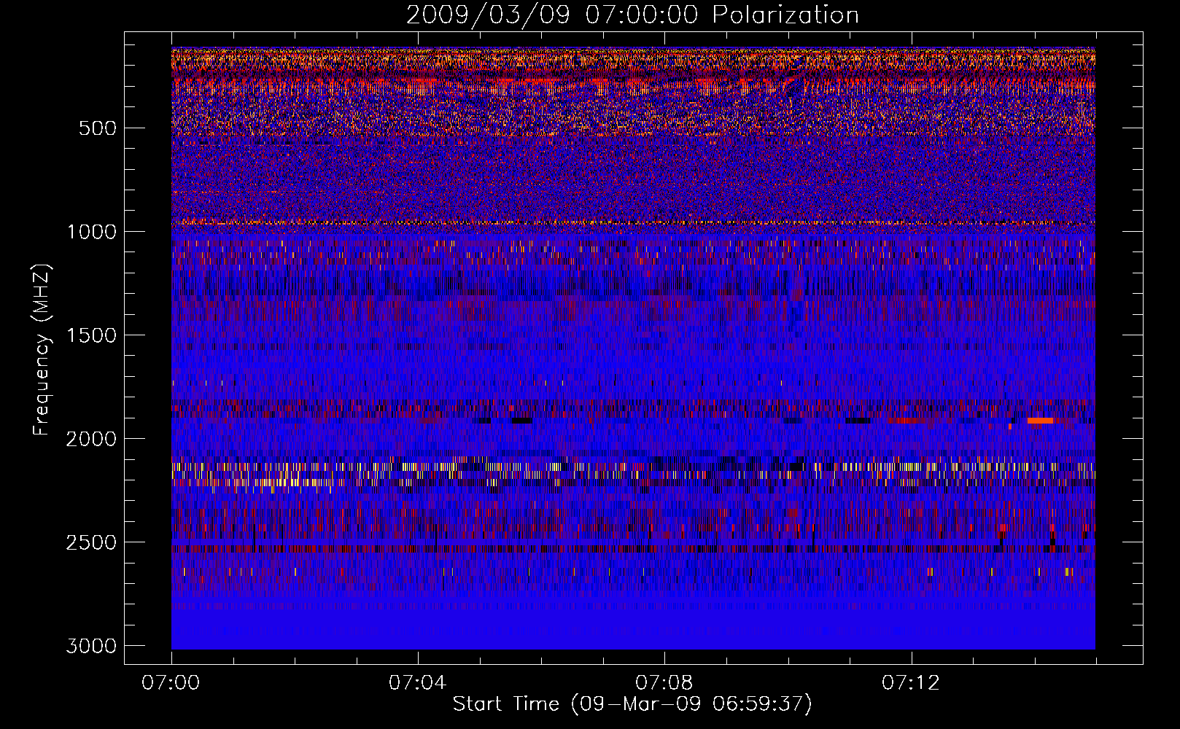Screen dimensions: 1180x729
Task: Click the bright orange-red burst near 1900 MHz
Action: [1040, 421]
